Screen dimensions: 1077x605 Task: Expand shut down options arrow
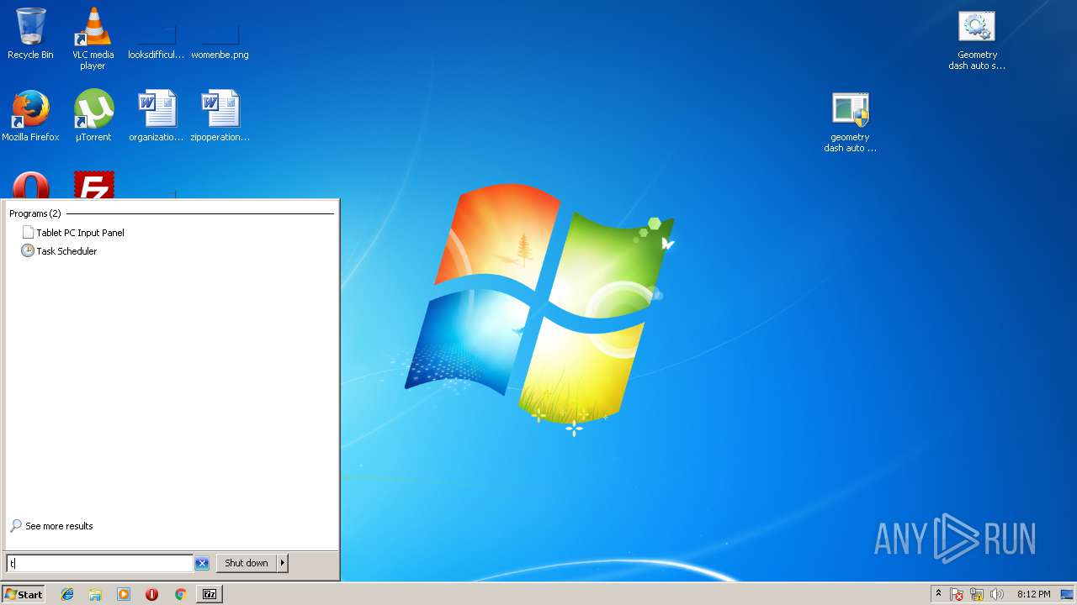(x=283, y=563)
